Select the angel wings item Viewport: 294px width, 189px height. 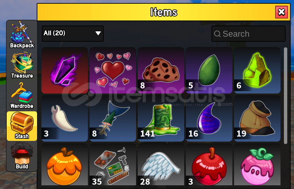[161, 164]
